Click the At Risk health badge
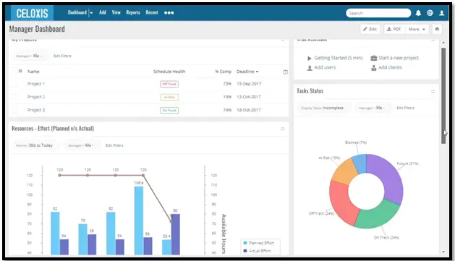This screenshot has height=261, width=455. (x=169, y=97)
